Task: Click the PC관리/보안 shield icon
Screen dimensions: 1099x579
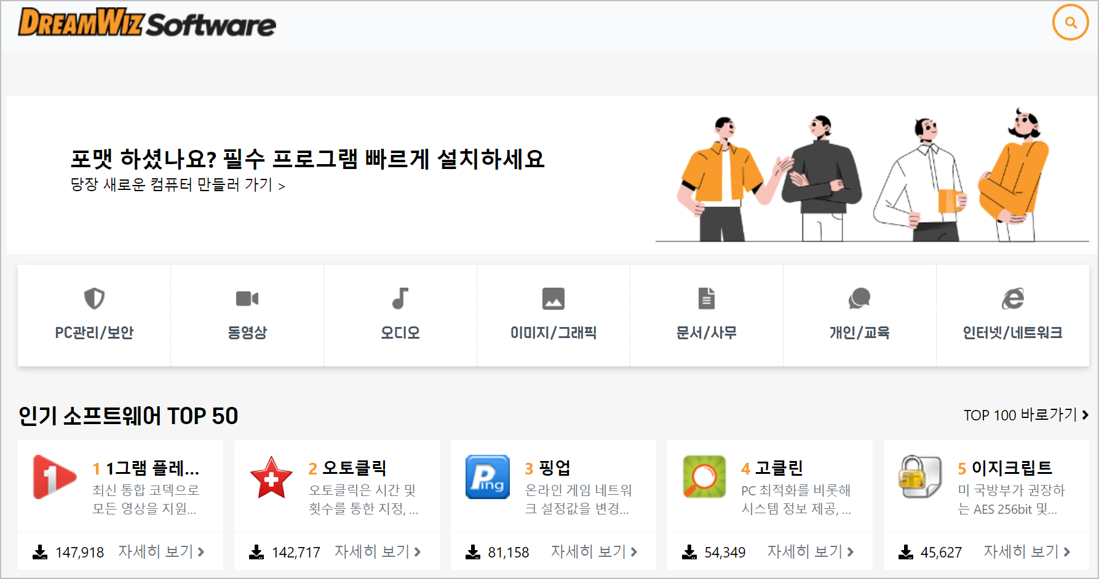Action: coord(94,299)
